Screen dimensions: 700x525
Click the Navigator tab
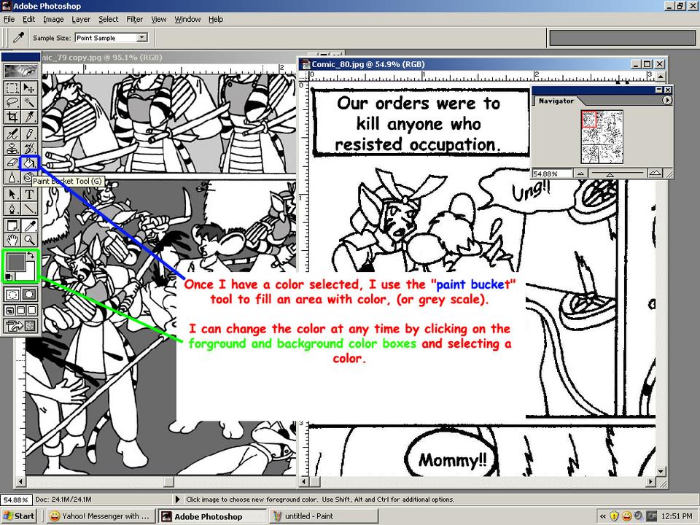tap(556, 101)
